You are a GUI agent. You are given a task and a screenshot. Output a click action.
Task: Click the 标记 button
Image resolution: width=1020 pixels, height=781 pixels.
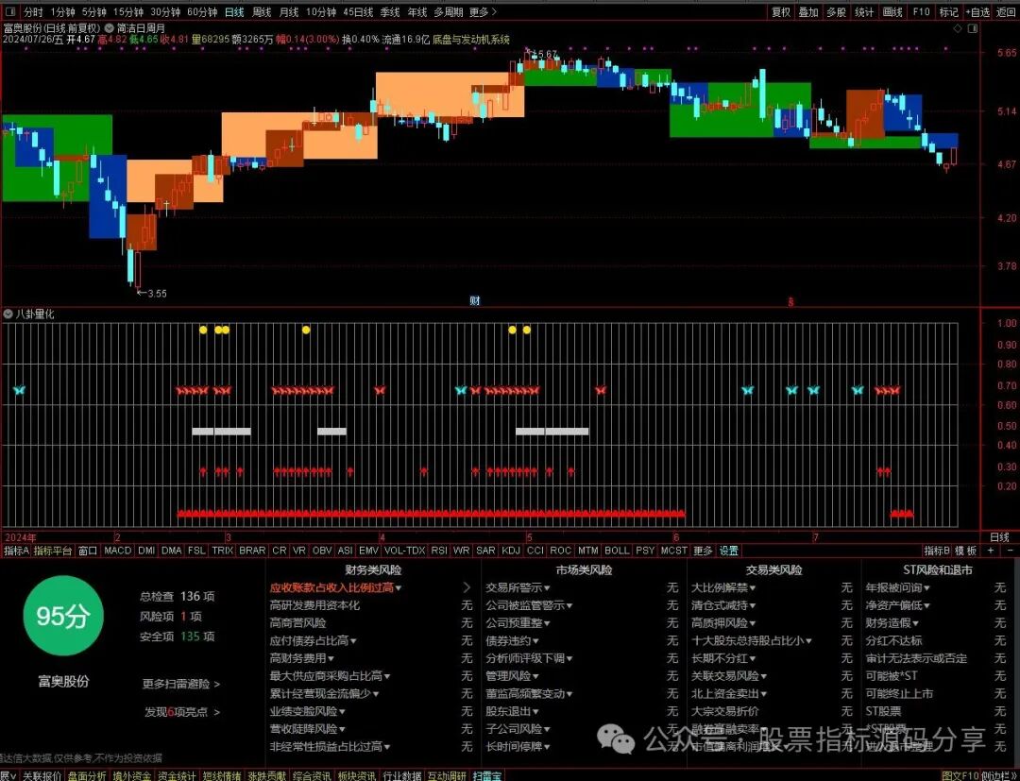coord(948,12)
